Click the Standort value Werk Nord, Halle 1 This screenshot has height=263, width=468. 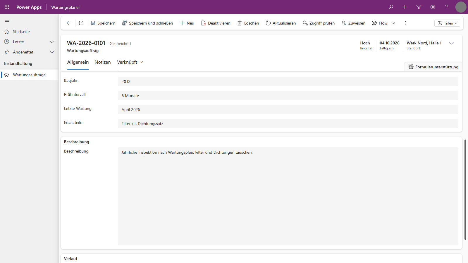point(424,43)
